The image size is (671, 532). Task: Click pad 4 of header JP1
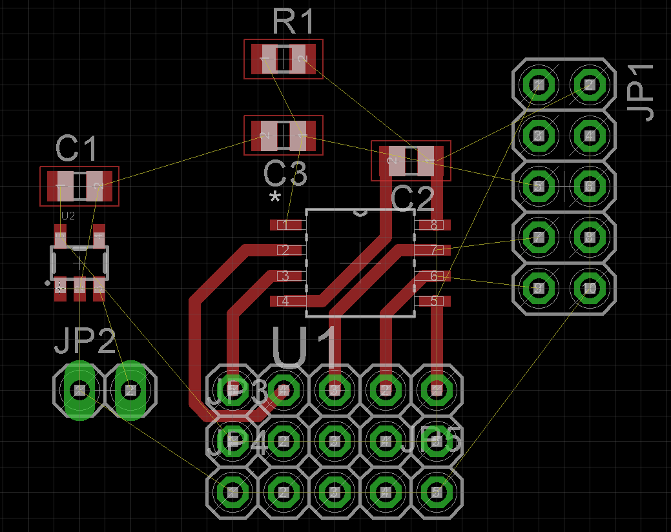[x=590, y=136]
